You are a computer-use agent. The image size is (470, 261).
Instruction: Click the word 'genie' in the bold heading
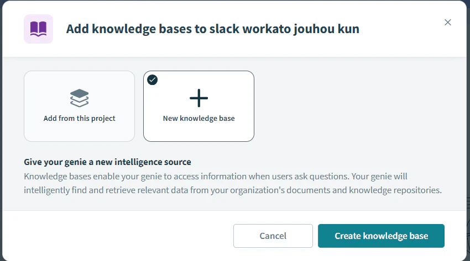pos(75,162)
